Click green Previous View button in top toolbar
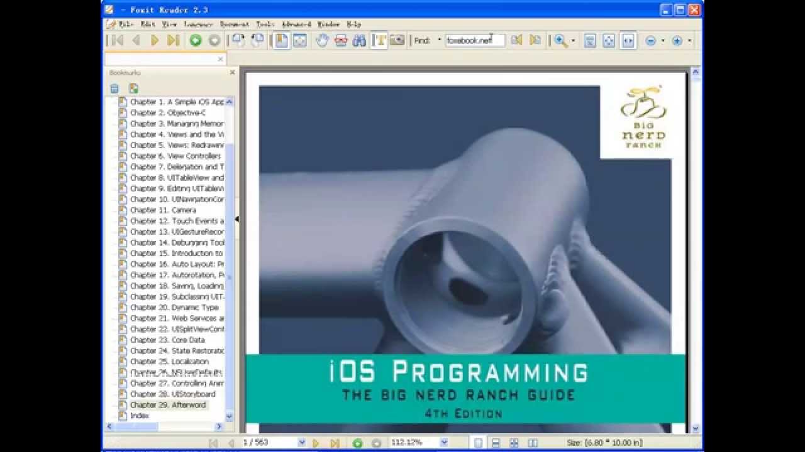Screen dimensions: 805x452 tap(196, 41)
